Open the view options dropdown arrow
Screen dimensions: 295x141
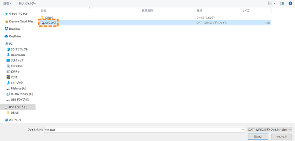coord(275,3)
